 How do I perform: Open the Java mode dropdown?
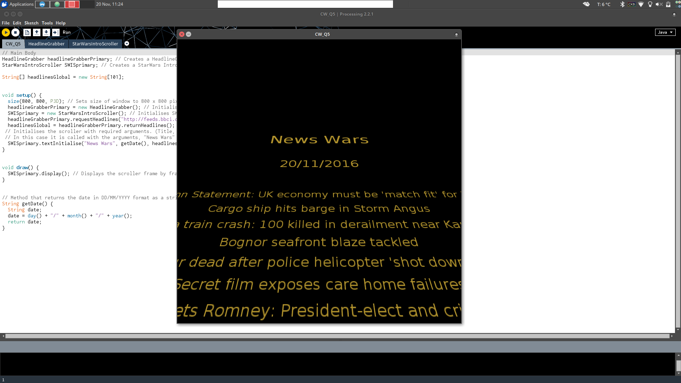665,32
